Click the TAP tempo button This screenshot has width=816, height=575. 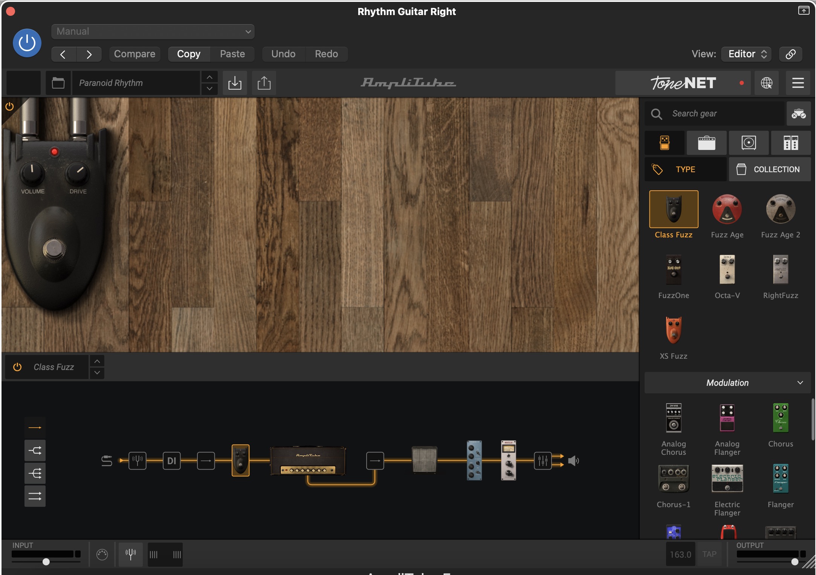pos(709,554)
